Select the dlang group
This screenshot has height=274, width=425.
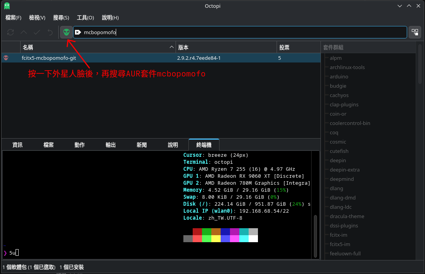[336, 189]
